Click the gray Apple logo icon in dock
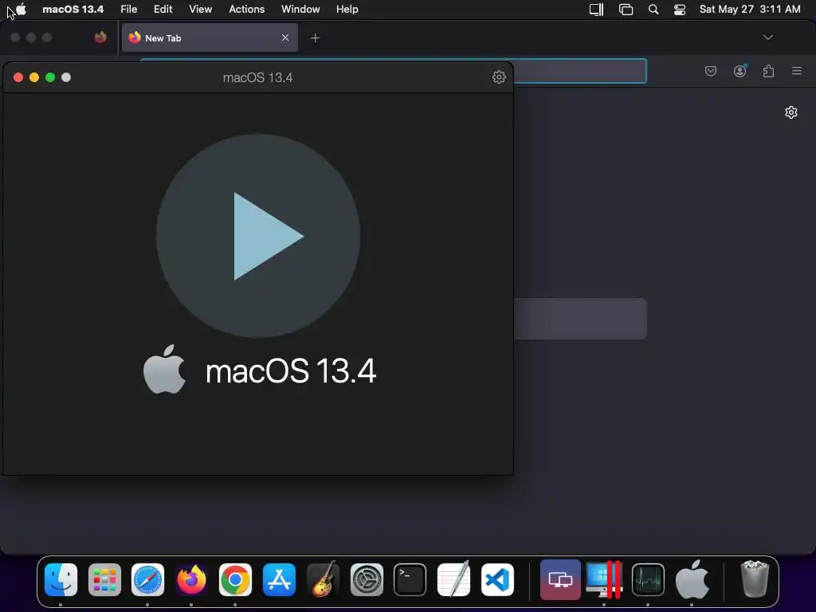The image size is (816, 612). pos(692,579)
